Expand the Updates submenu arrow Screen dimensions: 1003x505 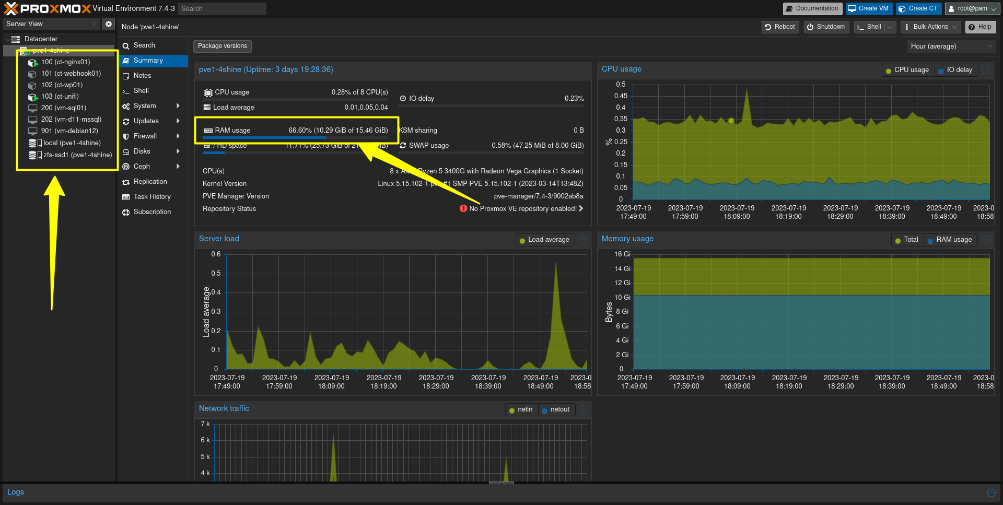pos(178,121)
